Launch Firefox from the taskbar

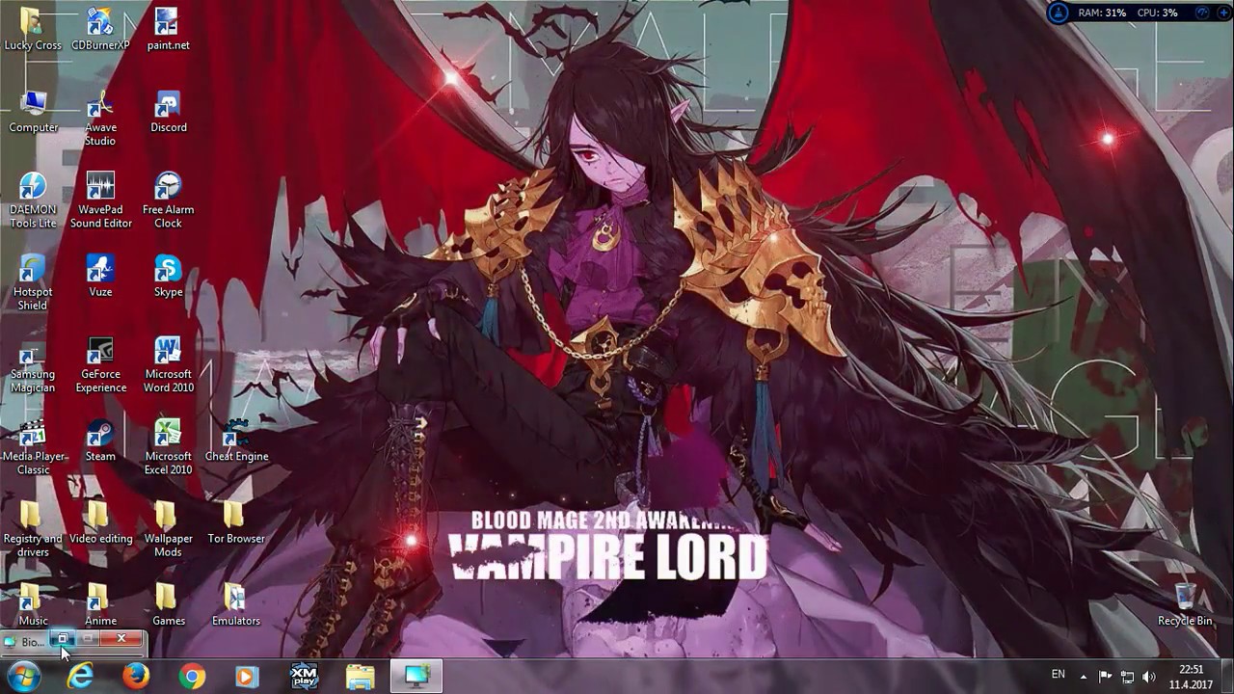point(136,677)
